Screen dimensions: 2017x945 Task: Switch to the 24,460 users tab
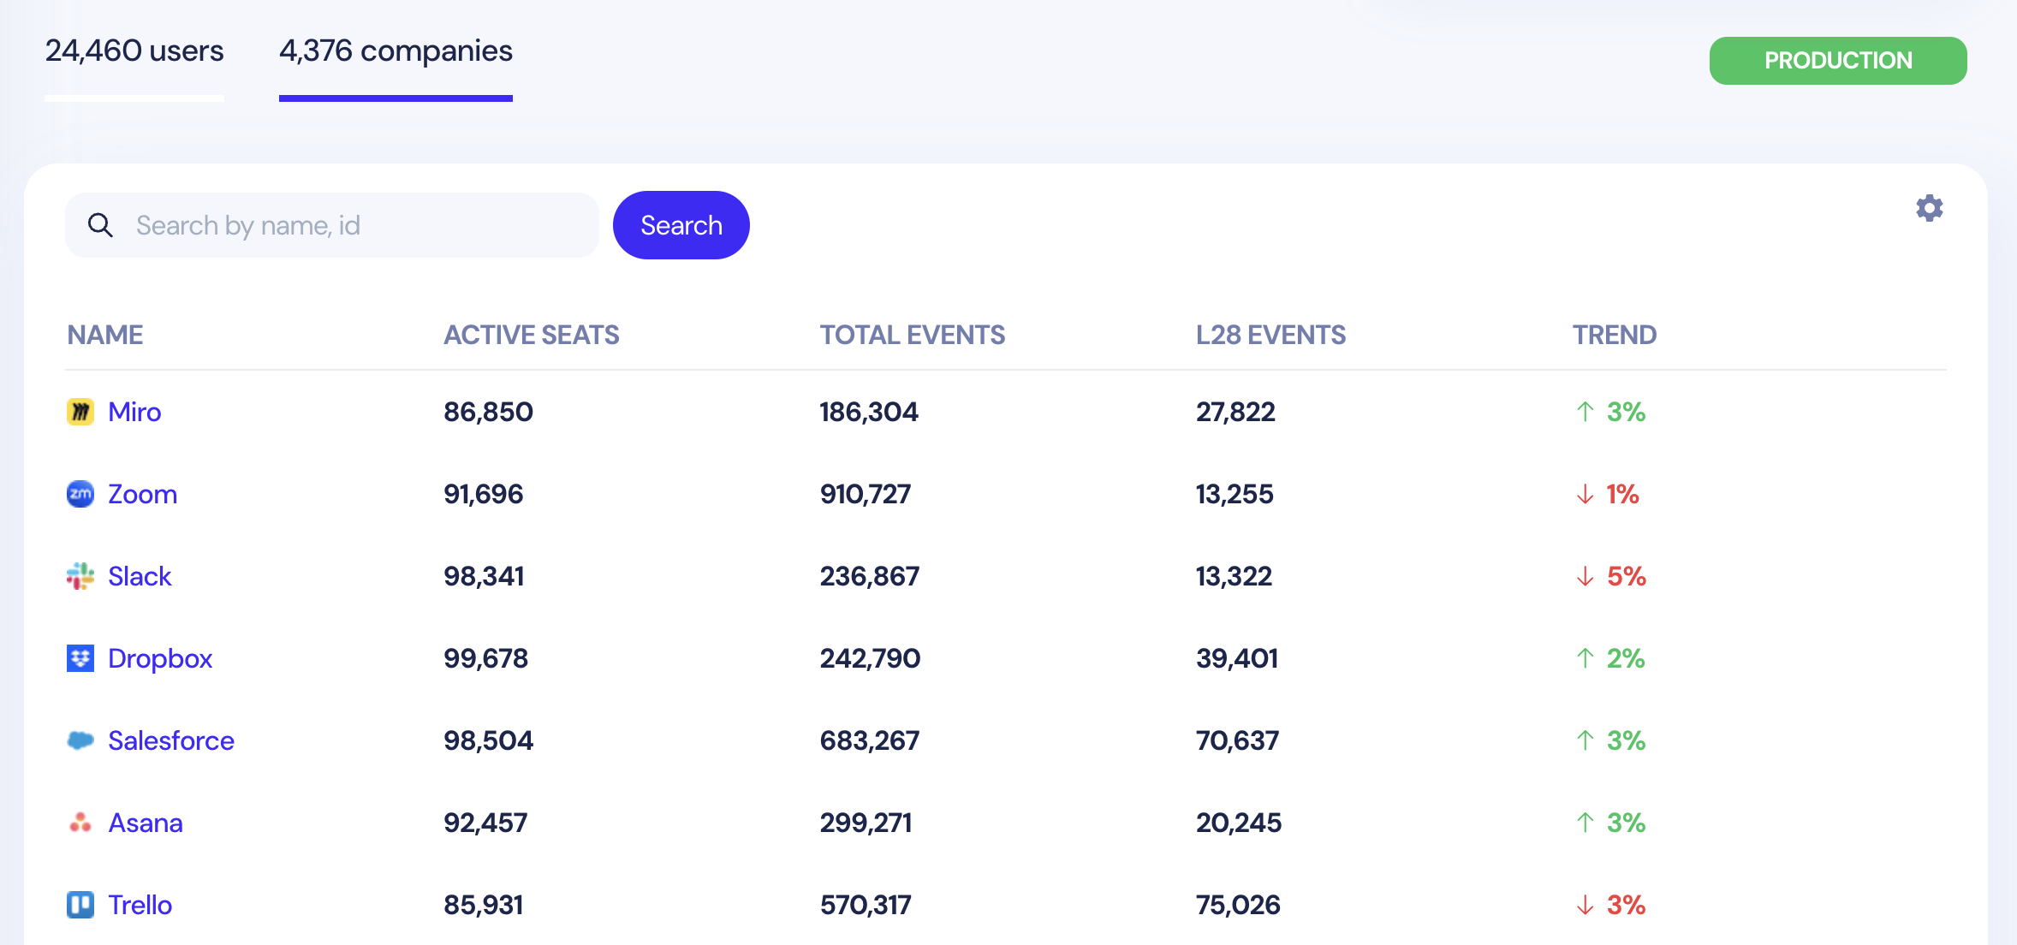click(x=134, y=51)
